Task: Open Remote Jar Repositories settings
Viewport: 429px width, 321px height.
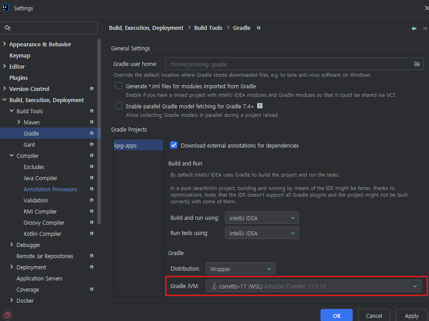Action: click(45, 256)
